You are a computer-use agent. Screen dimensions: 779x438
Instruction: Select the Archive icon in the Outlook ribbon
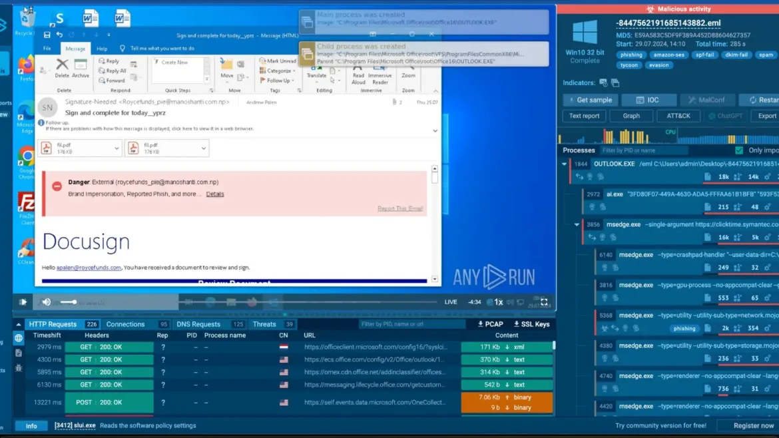click(81, 67)
